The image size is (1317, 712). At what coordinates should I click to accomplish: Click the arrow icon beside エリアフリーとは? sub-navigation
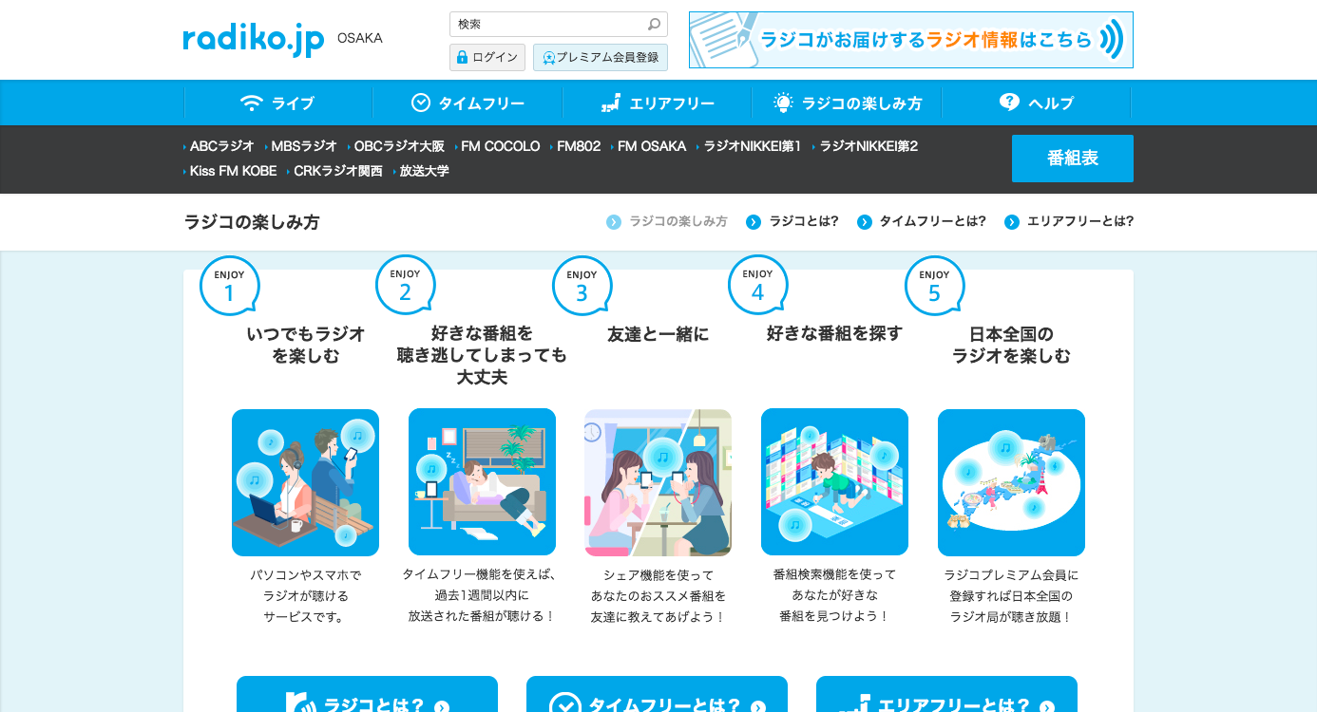[1012, 222]
